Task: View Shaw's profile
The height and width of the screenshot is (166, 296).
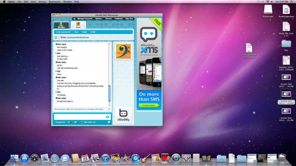Action: point(93,32)
